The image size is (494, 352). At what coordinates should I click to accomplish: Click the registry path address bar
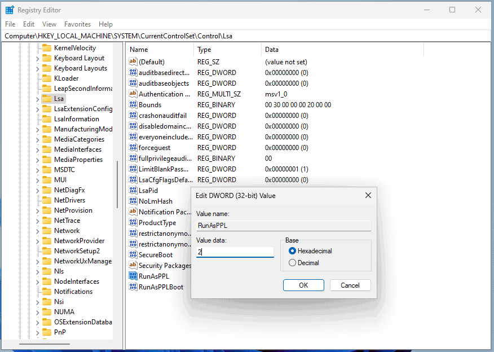(x=247, y=36)
